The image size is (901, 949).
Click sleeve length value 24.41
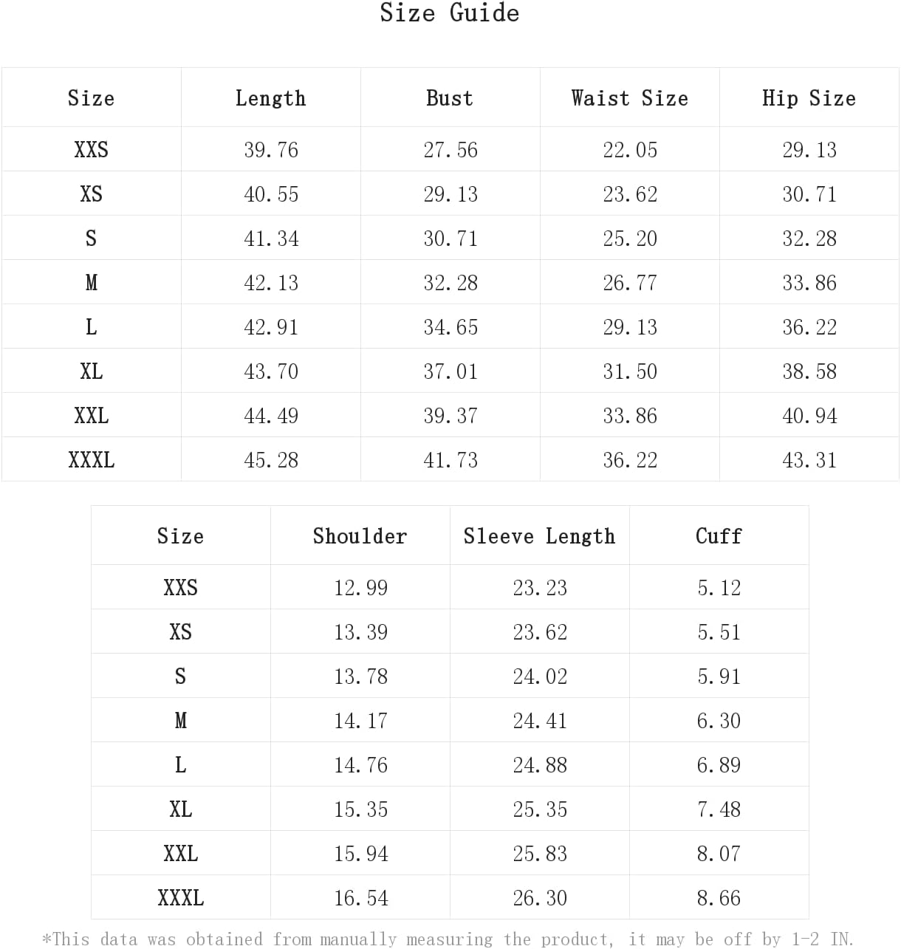pyautogui.click(x=540, y=721)
